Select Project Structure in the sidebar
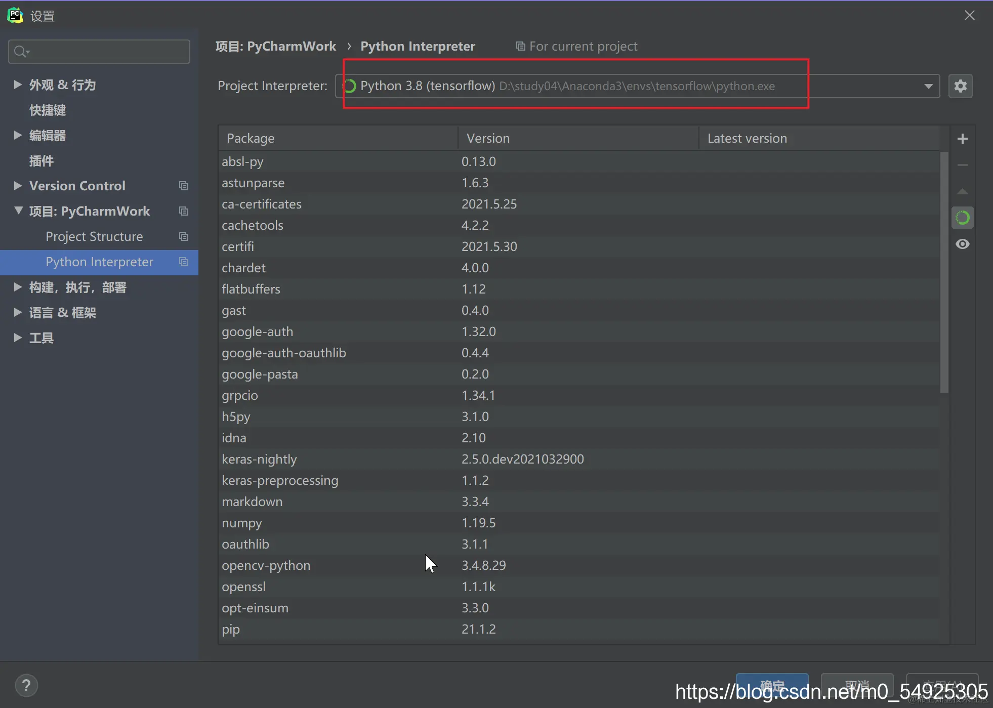This screenshot has height=708, width=993. click(x=94, y=236)
